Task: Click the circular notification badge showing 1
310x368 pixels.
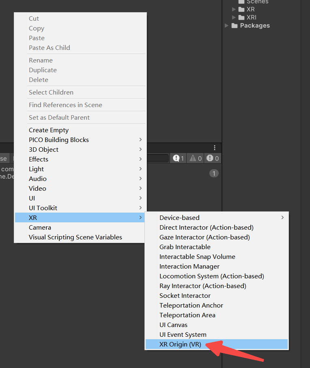Action: (214, 173)
